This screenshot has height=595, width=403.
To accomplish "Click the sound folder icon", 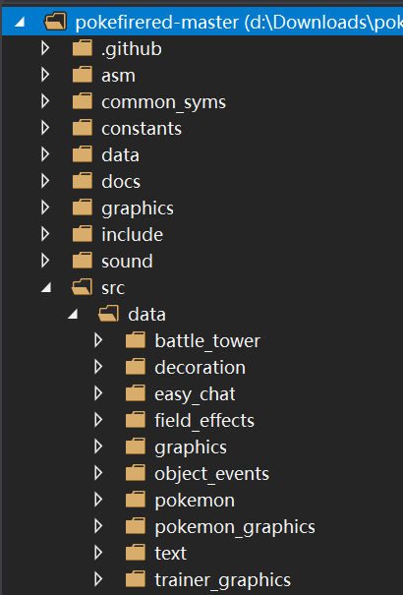I will 83,261.
